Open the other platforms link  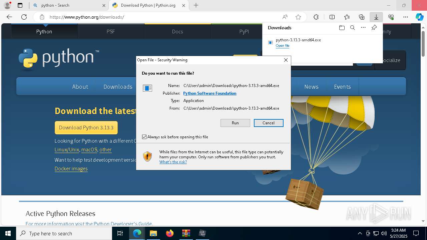(x=105, y=150)
